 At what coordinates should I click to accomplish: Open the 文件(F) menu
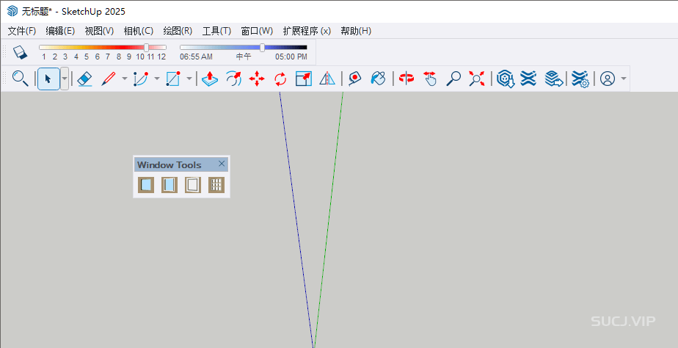(21, 31)
